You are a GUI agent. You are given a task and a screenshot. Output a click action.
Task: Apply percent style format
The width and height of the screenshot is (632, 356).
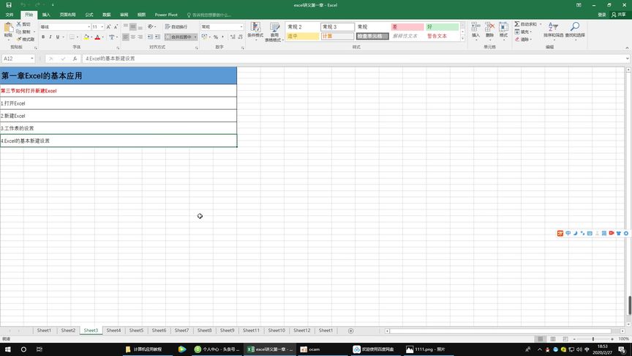pos(216,37)
